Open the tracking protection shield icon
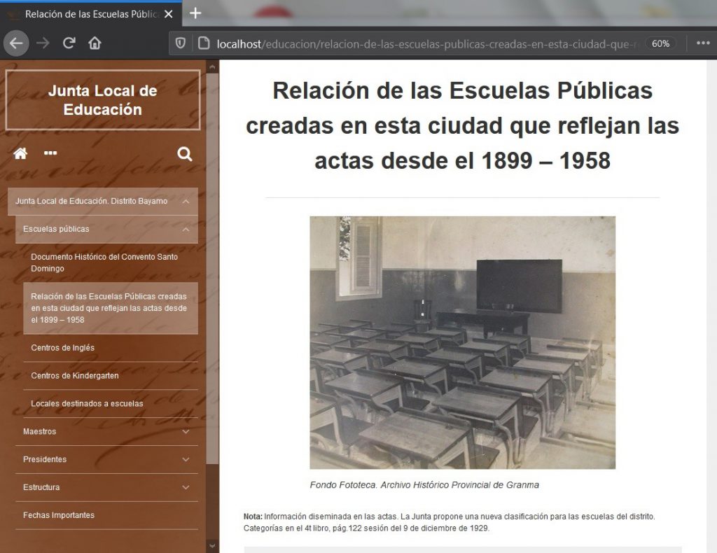717x553 pixels. (x=181, y=43)
